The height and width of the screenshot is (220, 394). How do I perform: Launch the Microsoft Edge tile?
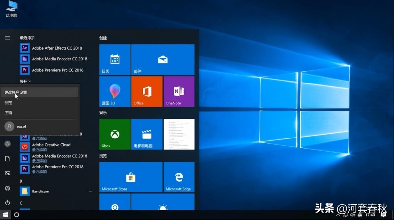pos(178,177)
